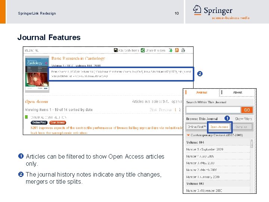Click the Online First badge on article
Image resolution: width=269 pixels, height=202 pixels.
[39, 123]
